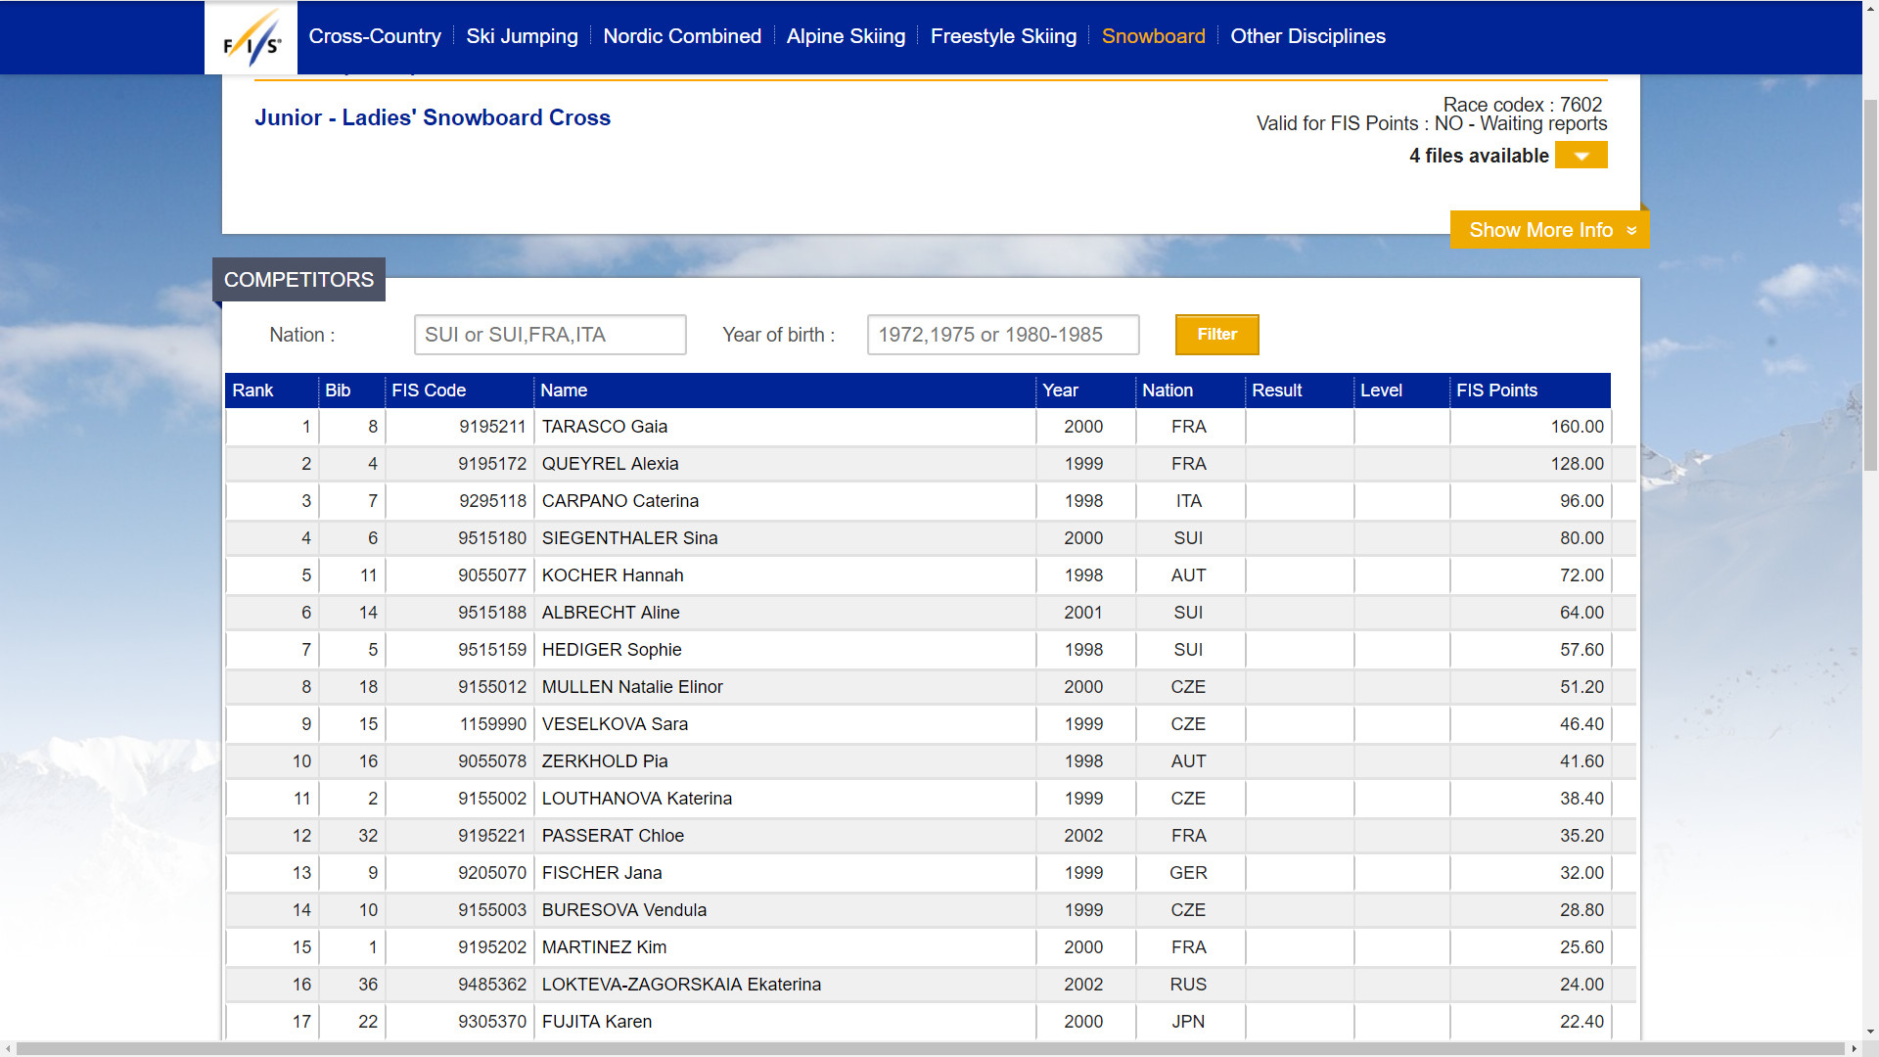1879x1057 pixels.
Task: Sort by FIS Points column header
Action: [1496, 391]
